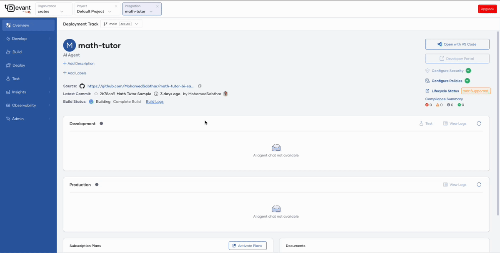Open the Insights sidebar item

point(28,92)
